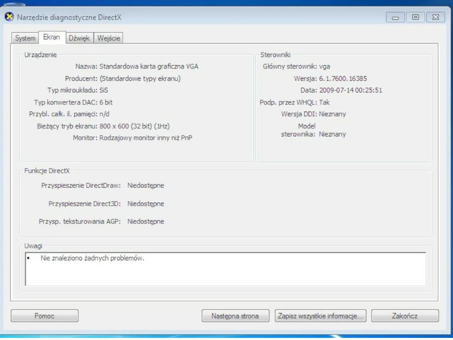Click the Sterowniki section header

click(x=276, y=55)
